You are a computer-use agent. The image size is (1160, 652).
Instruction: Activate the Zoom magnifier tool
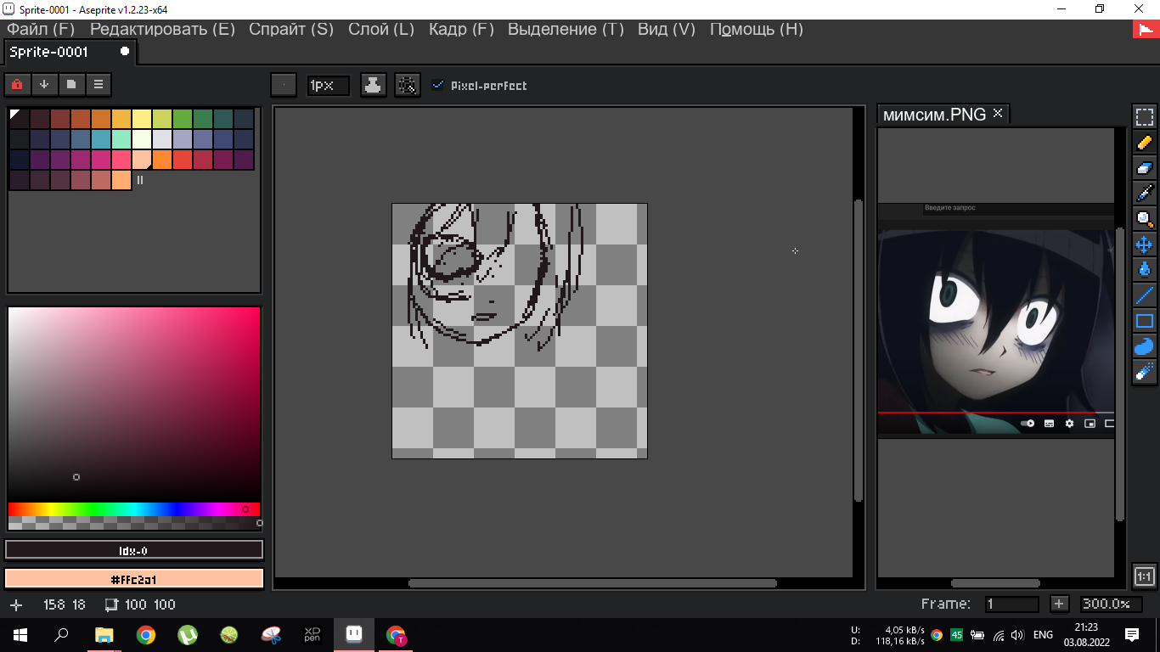pos(1144,219)
